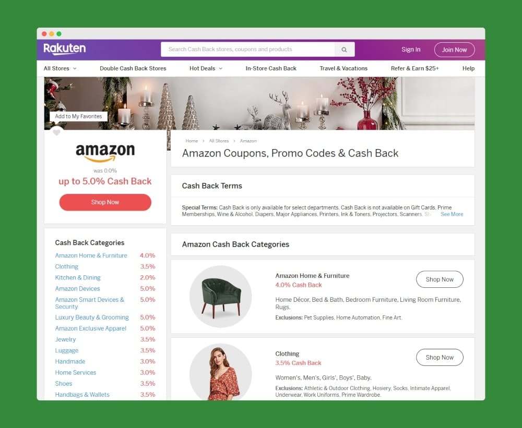522x428 pixels.
Task: Open Double Cash Back Stores menu item
Action: click(133, 68)
